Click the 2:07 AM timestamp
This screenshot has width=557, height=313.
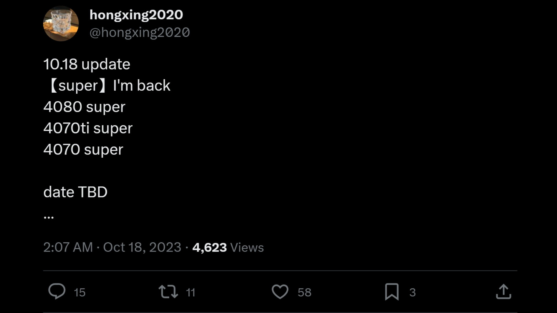pyautogui.click(x=68, y=248)
